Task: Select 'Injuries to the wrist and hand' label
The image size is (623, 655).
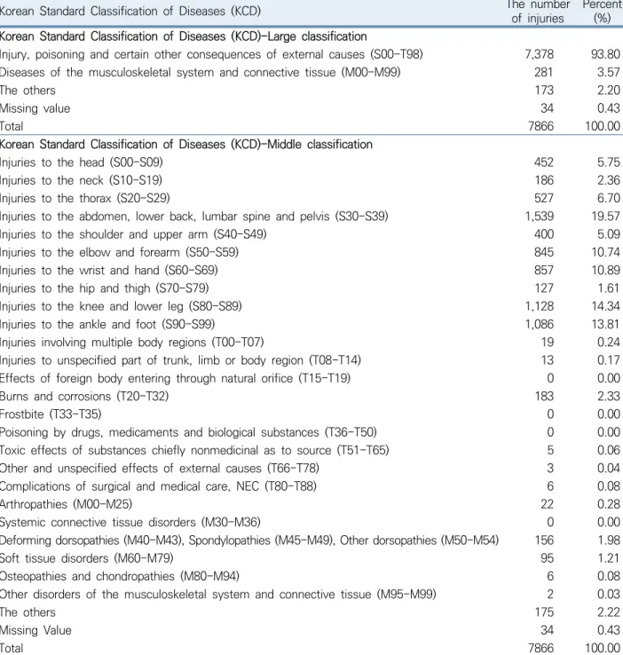Action: pos(109,270)
